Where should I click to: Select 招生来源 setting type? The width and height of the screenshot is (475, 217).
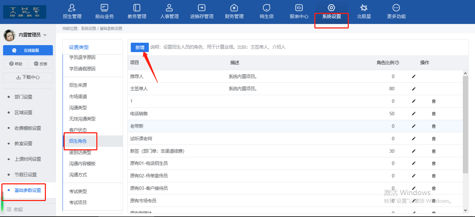point(78,85)
